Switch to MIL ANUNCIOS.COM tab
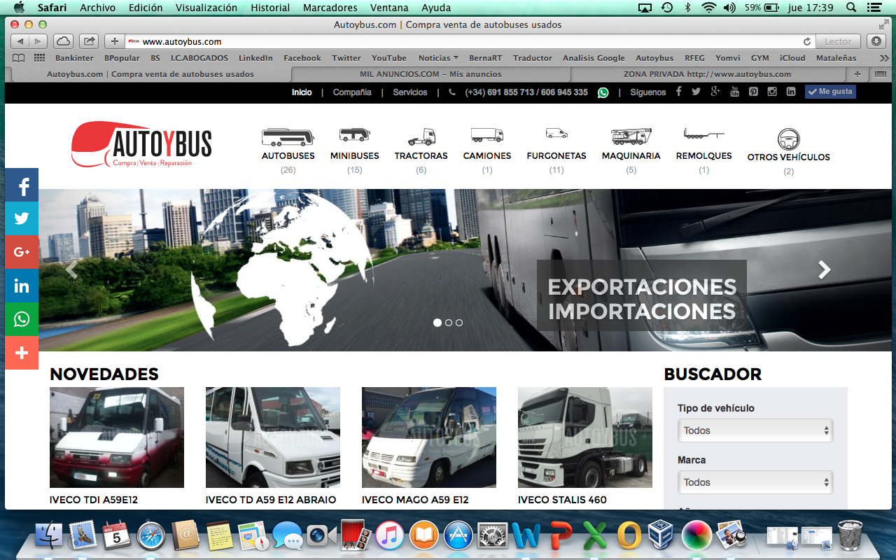 (x=431, y=73)
